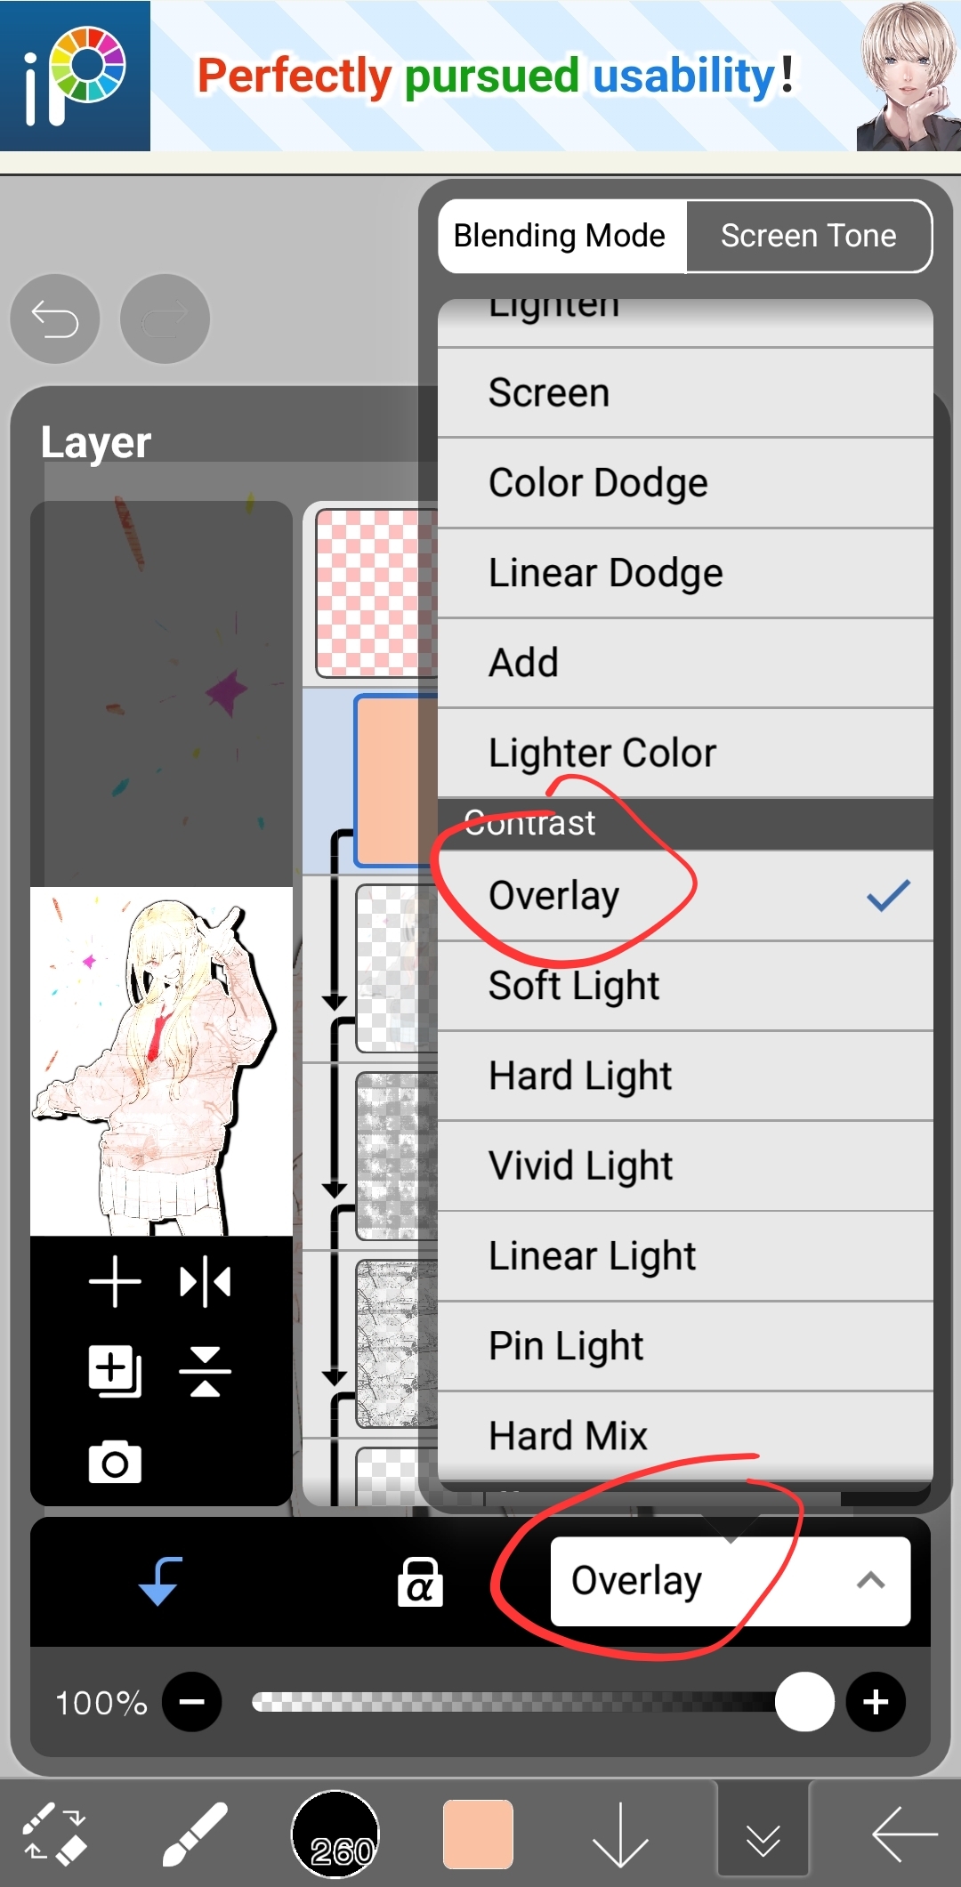Click the duplicate layer icon
This screenshot has height=1887, width=961.
pyautogui.click(x=115, y=1371)
